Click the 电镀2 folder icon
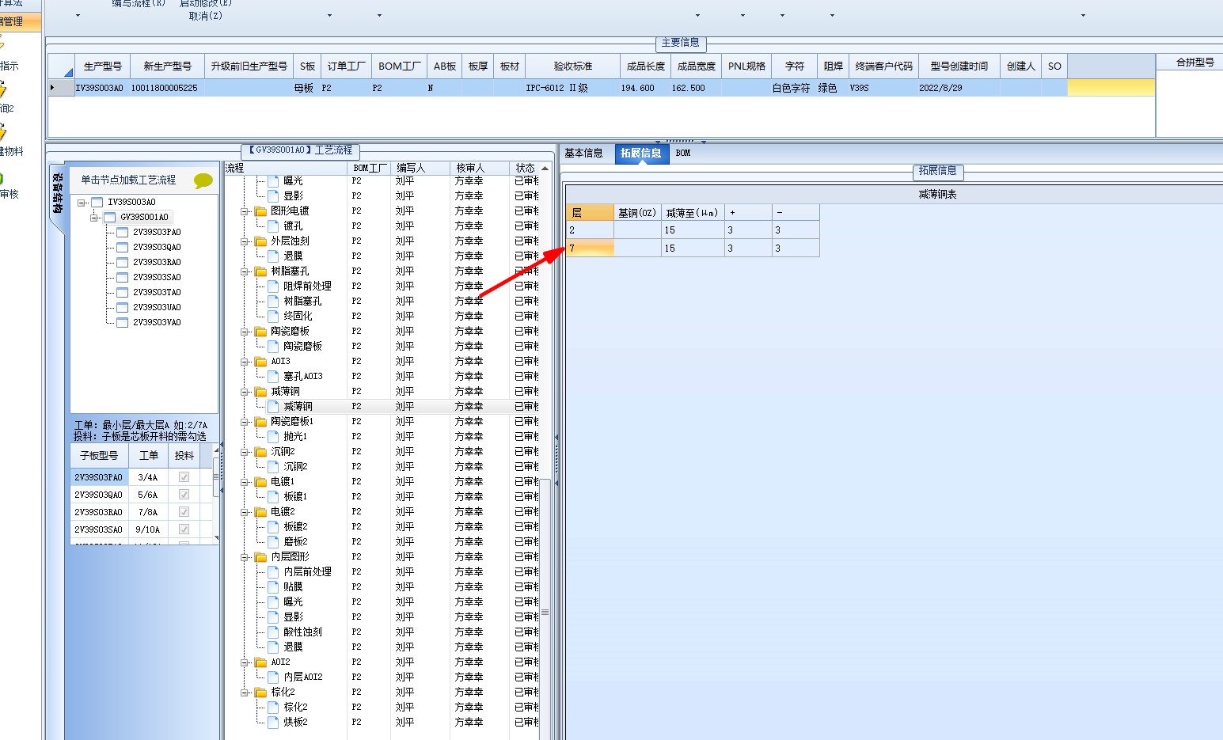This screenshot has width=1223, height=740. [x=260, y=512]
